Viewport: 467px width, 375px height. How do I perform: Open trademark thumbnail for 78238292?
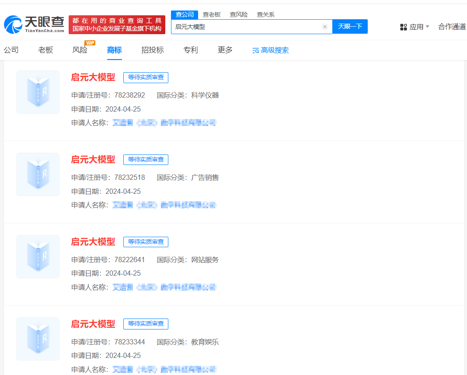point(38,92)
